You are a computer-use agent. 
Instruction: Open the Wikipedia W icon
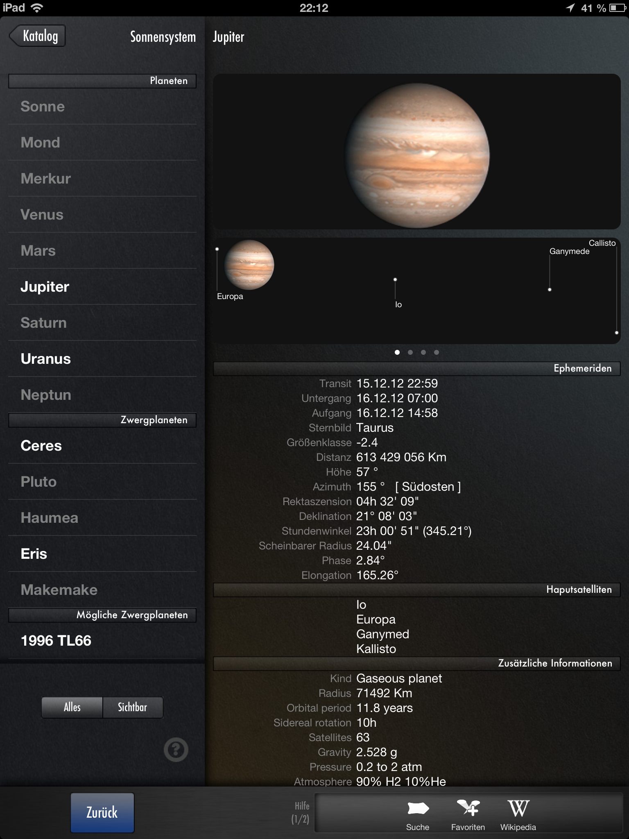tap(518, 809)
